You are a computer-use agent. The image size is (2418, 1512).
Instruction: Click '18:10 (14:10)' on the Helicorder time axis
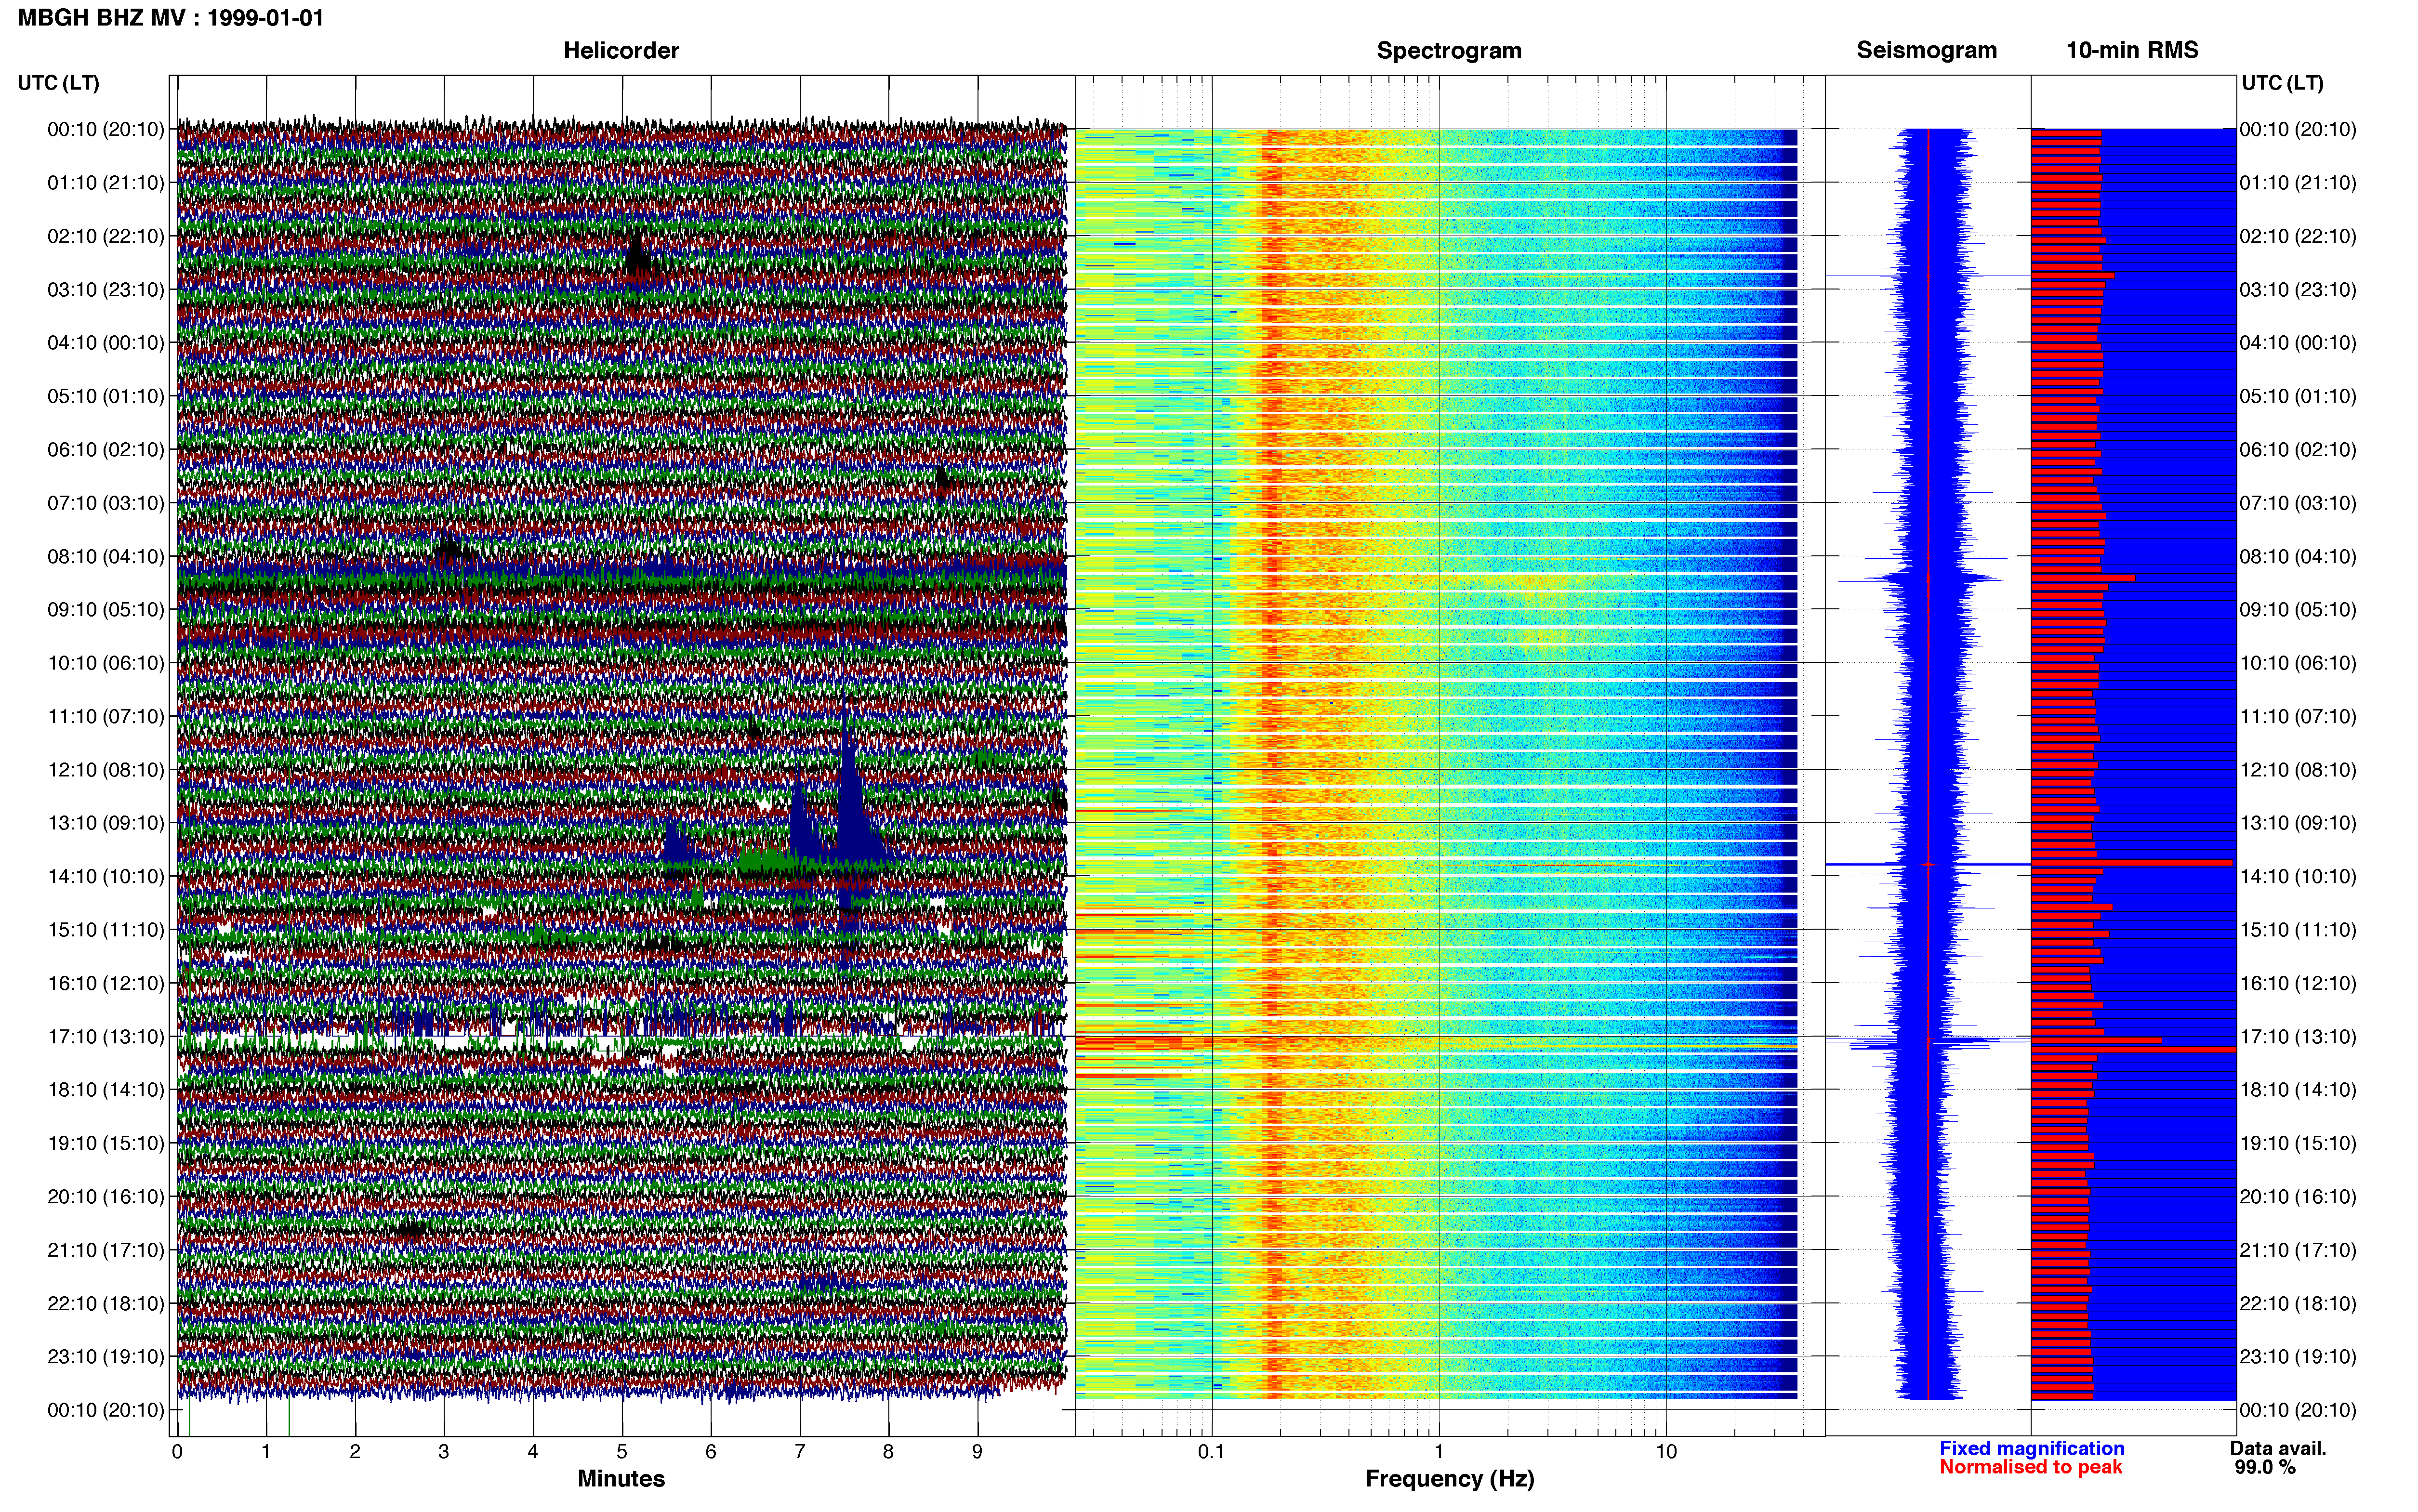pos(106,1090)
